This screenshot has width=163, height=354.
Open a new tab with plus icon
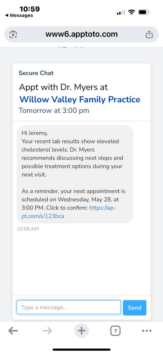pos(81,331)
